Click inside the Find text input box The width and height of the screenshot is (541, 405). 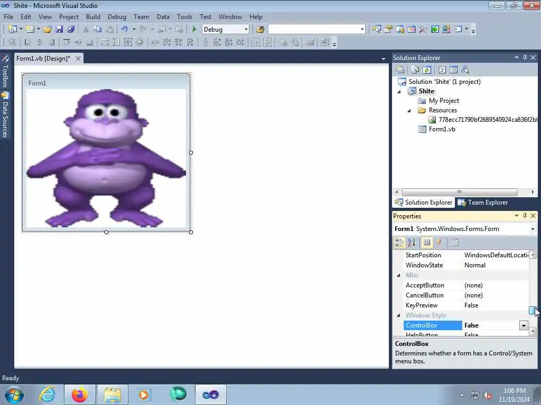tap(313, 30)
